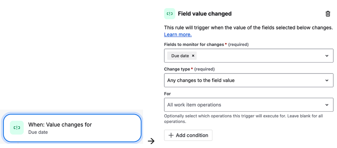This screenshot has width=337, height=148.
Task: Click the "Field value changed" heading text
Action: (205, 14)
